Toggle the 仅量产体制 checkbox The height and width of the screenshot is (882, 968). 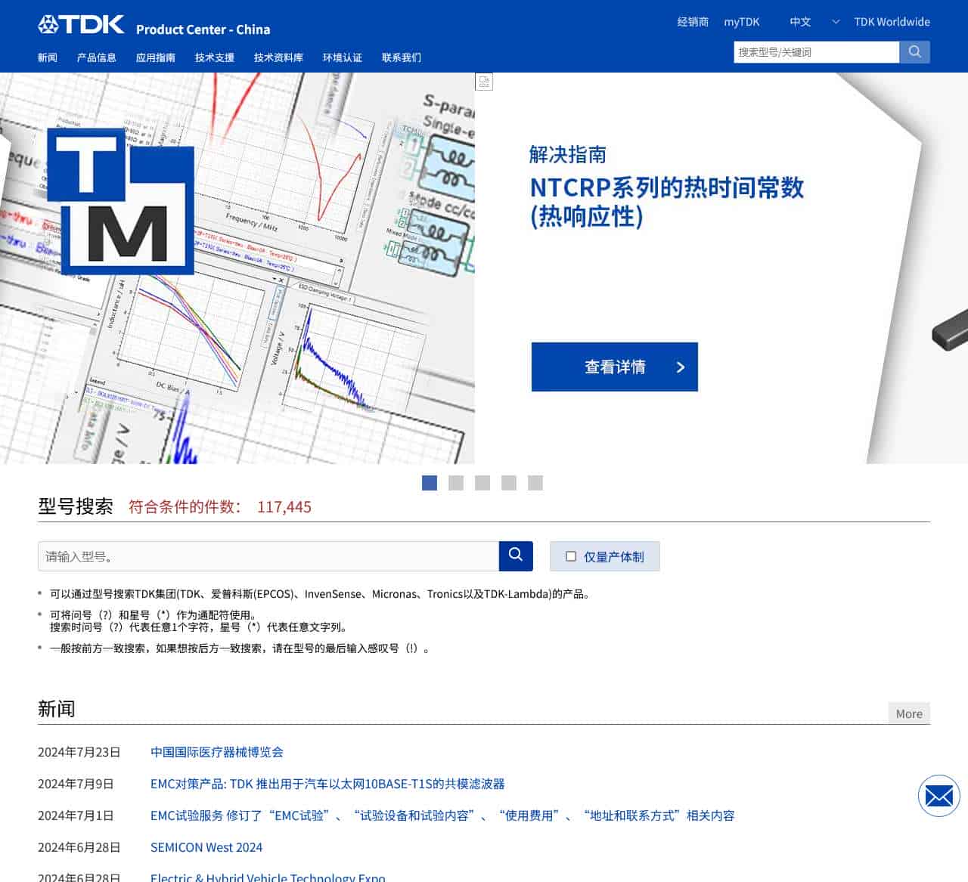tap(572, 556)
